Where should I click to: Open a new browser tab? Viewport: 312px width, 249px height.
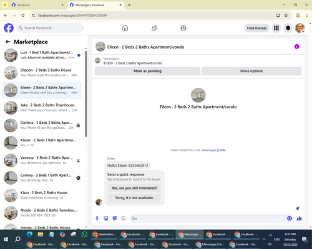129,5
